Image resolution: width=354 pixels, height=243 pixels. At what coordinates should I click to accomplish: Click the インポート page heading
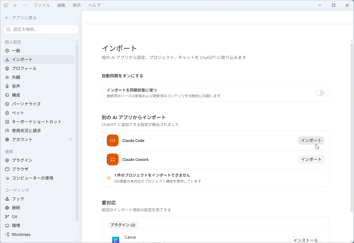[119, 48]
